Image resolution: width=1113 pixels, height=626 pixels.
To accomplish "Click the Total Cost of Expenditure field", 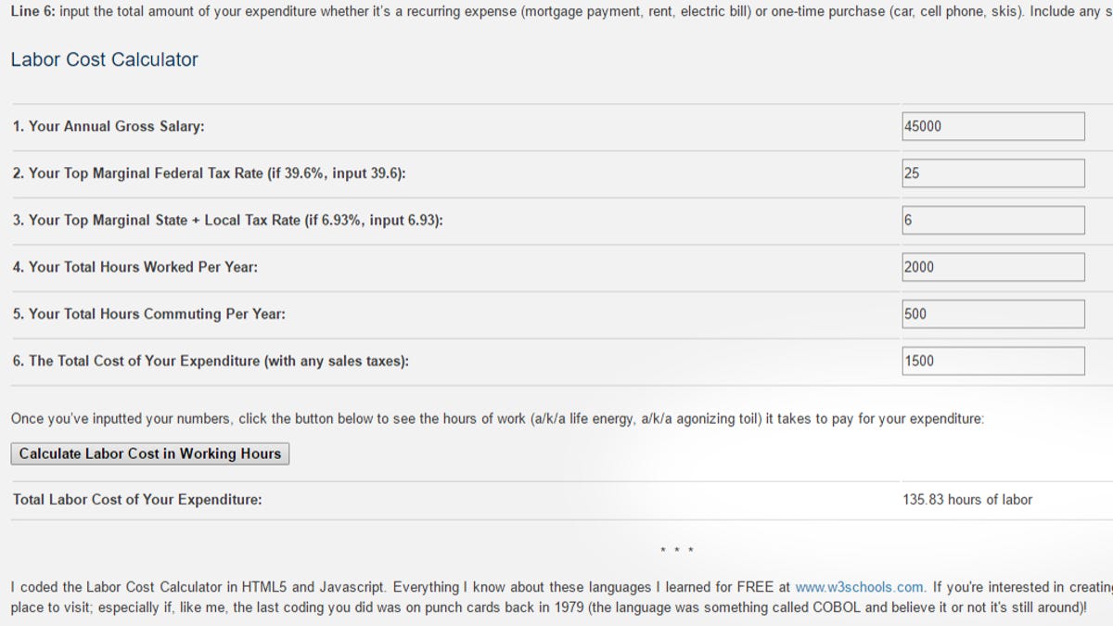I will pos(993,361).
